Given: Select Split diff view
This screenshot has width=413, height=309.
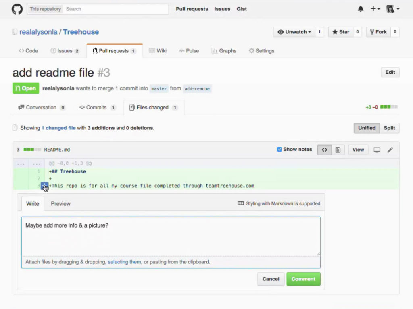Looking at the screenshot, I should (389, 128).
